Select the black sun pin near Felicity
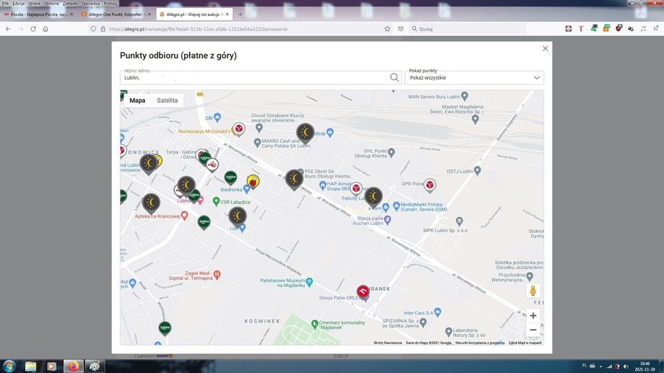 (374, 197)
